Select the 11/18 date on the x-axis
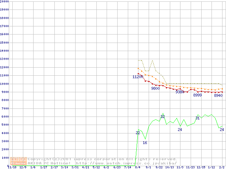226x169 pixels. coord(12,168)
